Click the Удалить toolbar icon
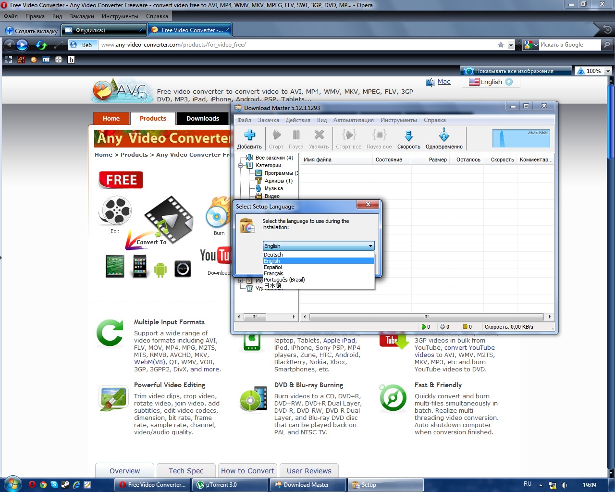615x492 pixels. click(x=319, y=135)
